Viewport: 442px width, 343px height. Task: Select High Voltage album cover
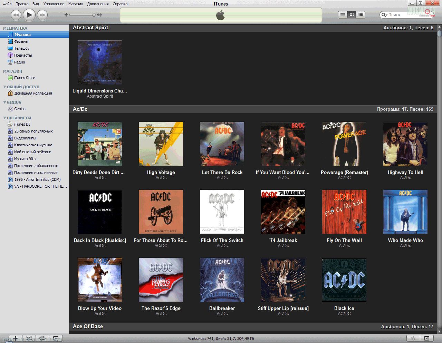click(x=161, y=144)
